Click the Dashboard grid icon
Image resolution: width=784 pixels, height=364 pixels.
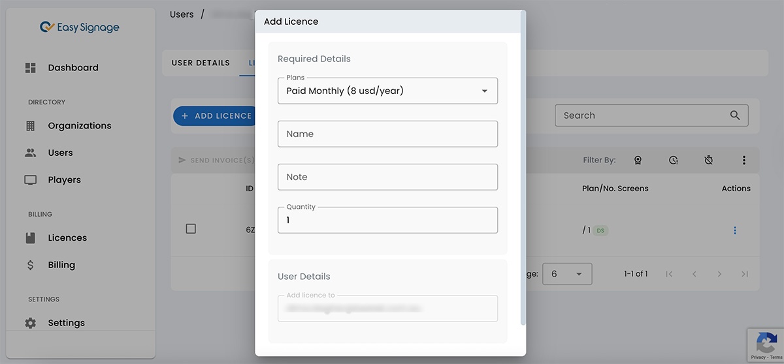pos(30,68)
